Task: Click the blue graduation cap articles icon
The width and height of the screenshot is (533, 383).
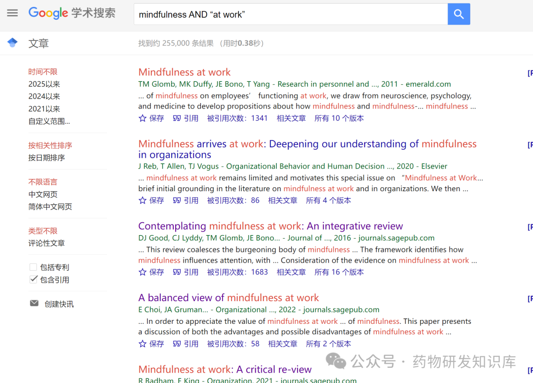Action: point(12,43)
